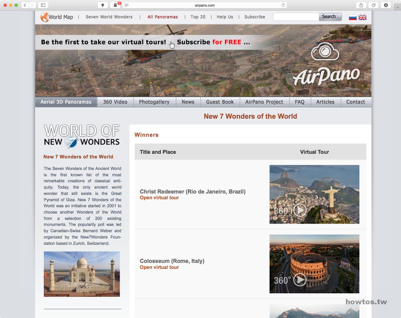Open virtual tour for Christ Redeemer
The height and width of the screenshot is (318, 401).
(x=159, y=198)
